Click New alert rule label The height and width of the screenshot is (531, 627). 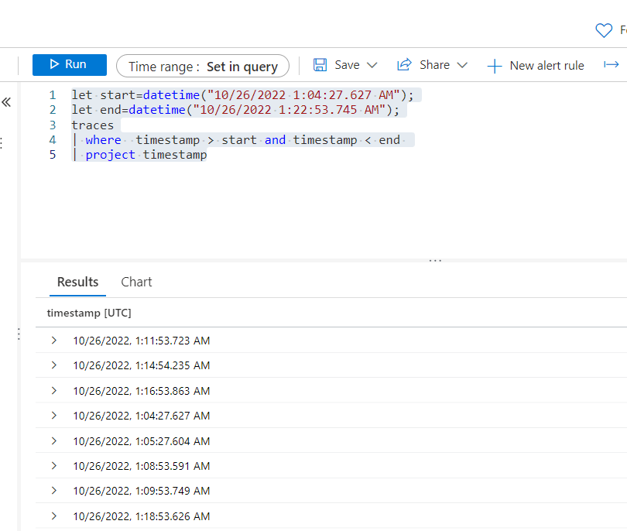pyautogui.click(x=546, y=66)
